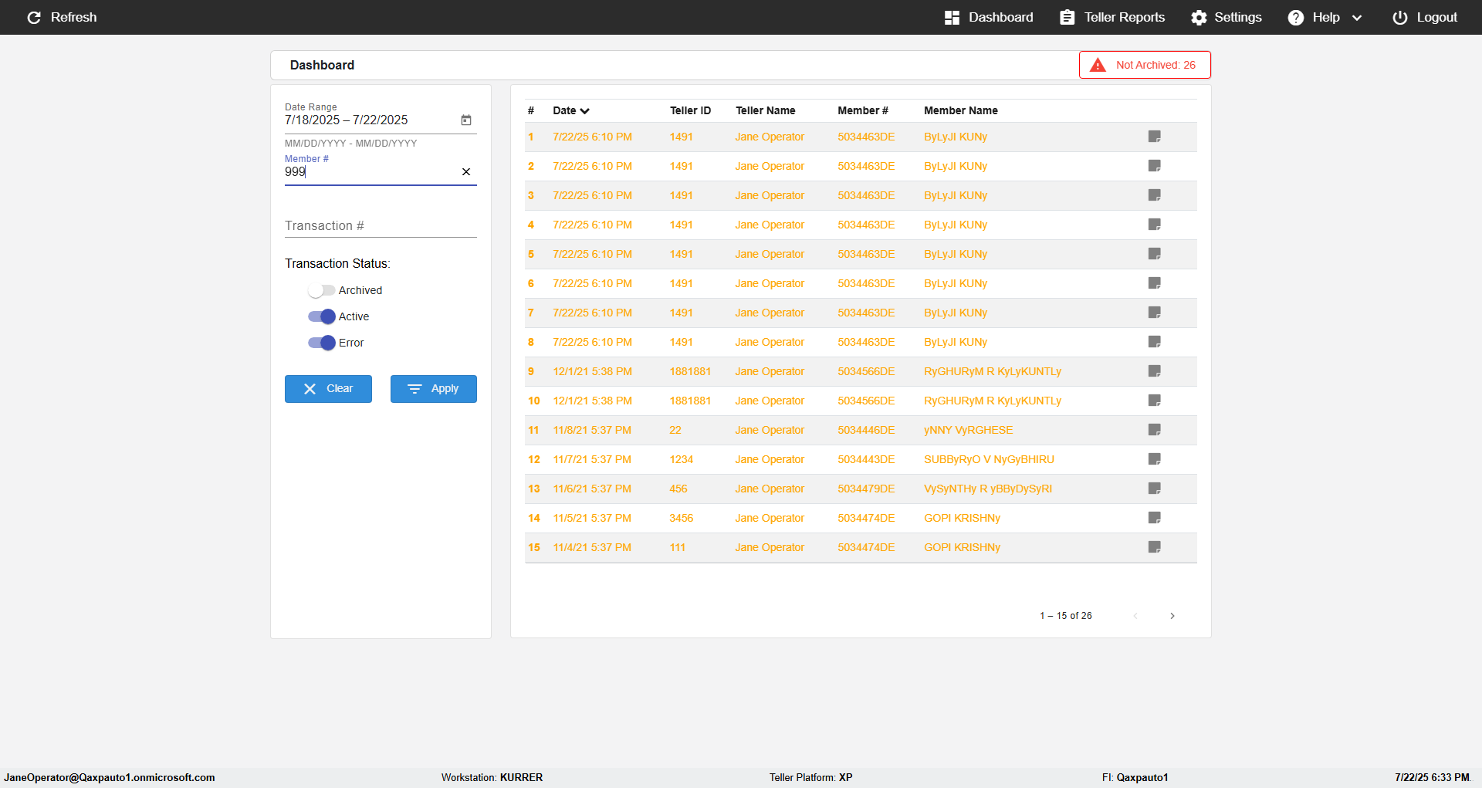The width and height of the screenshot is (1482, 788).
Task: Clear the Member # field with X icon
Action: [466, 171]
